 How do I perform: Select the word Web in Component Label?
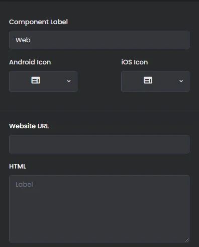(x=23, y=40)
